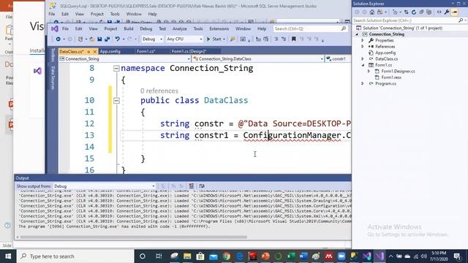Click the Pending Changes Filter clock icon
This screenshot has height=263, width=468.
point(395,12)
